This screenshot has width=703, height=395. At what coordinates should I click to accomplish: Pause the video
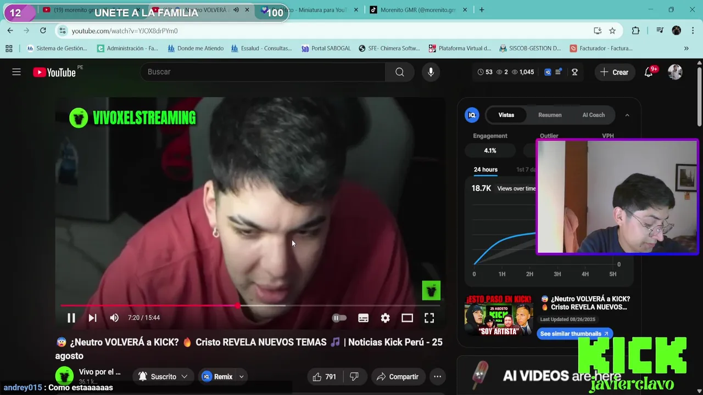[71, 318]
